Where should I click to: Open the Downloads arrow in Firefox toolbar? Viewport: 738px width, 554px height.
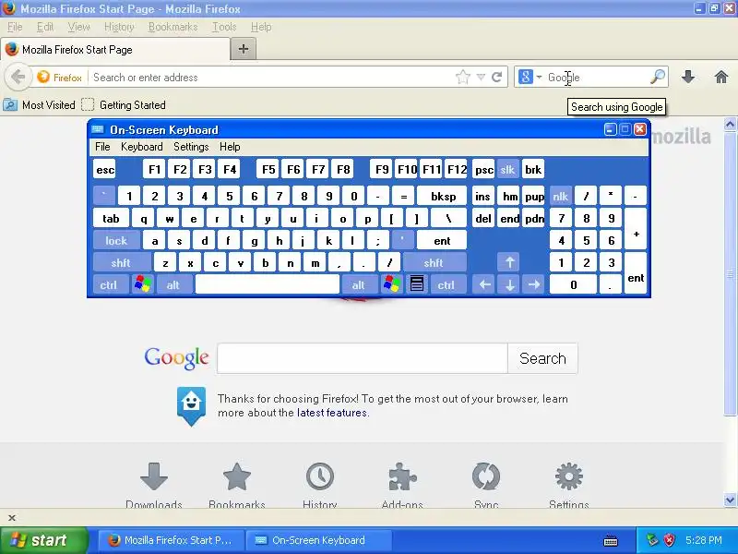tap(688, 77)
